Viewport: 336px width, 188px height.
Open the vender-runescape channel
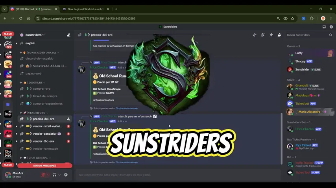[x=45, y=149]
